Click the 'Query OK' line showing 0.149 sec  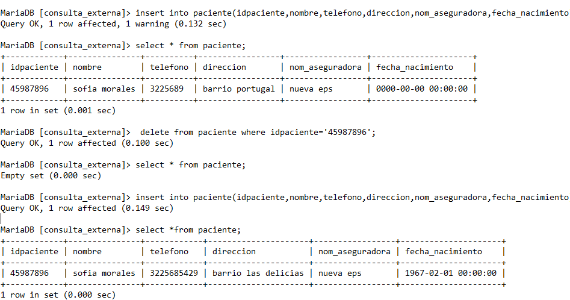87,208
